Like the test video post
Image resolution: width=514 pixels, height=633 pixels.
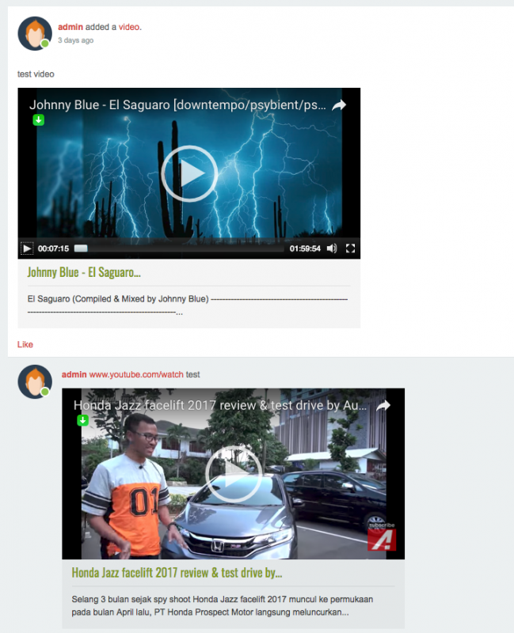tap(25, 344)
